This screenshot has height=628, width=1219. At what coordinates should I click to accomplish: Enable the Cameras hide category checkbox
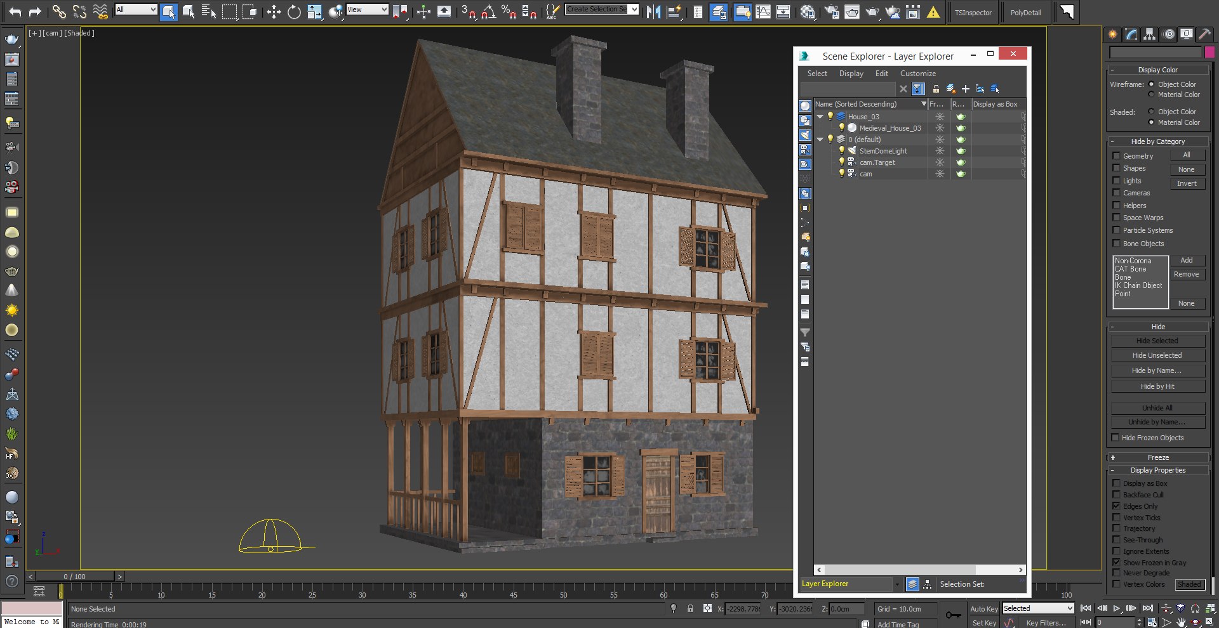pyautogui.click(x=1116, y=193)
